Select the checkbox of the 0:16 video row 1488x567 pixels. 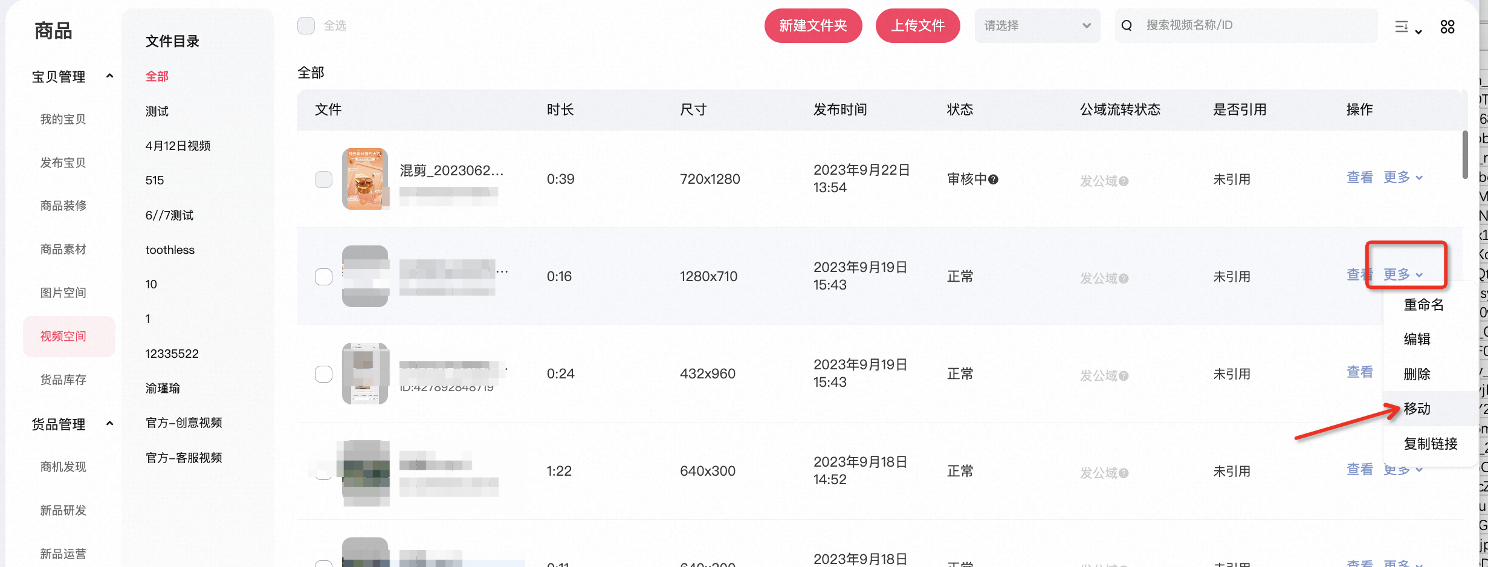(323, 277)
